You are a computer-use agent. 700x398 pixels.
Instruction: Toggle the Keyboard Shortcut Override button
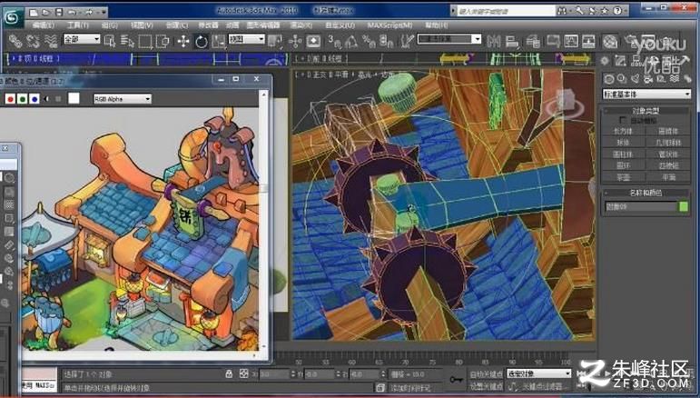click(313, 42)
